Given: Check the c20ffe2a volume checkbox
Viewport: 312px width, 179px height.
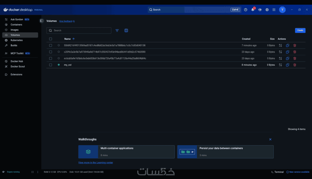Looking at the screenshot, I should pyautogui.click(x=51, y=52).
